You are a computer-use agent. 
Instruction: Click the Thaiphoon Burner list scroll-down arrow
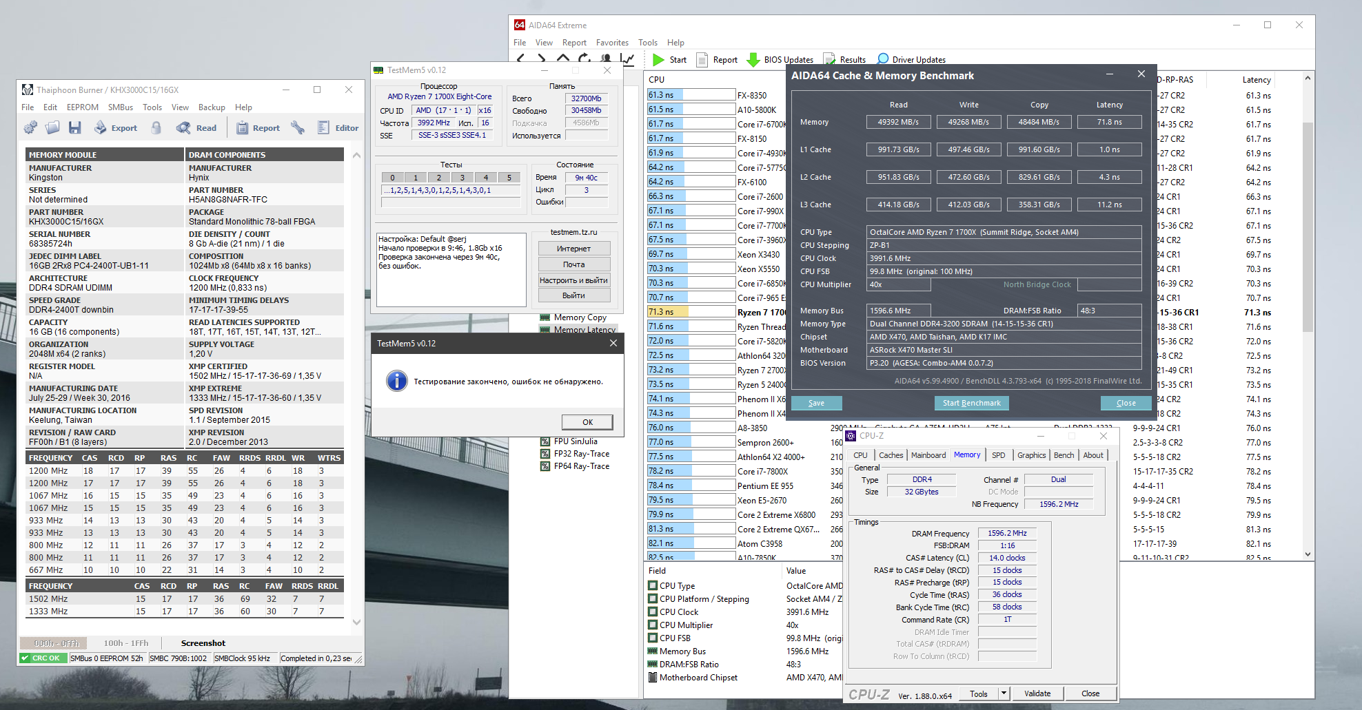point(356,622)
